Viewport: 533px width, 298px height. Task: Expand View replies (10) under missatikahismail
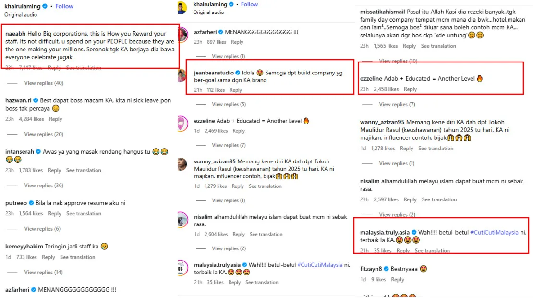click(398, 61)
